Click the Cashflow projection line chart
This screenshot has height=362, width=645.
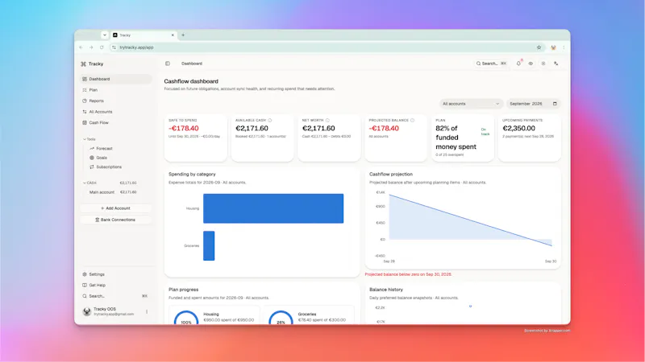pyautogui.click(x=470, y=220)
